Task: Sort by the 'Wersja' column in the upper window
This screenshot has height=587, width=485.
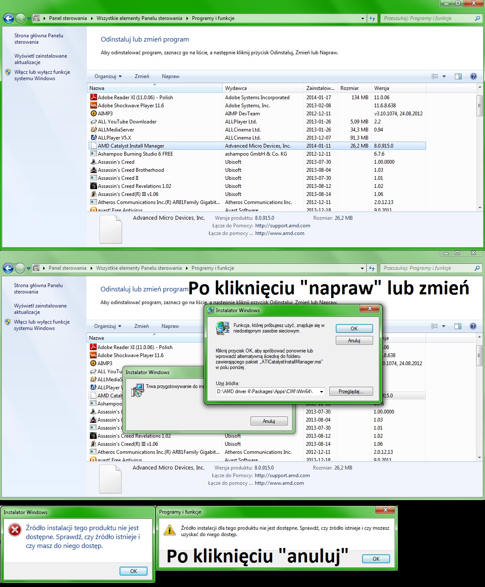Action: pos(398,88)
